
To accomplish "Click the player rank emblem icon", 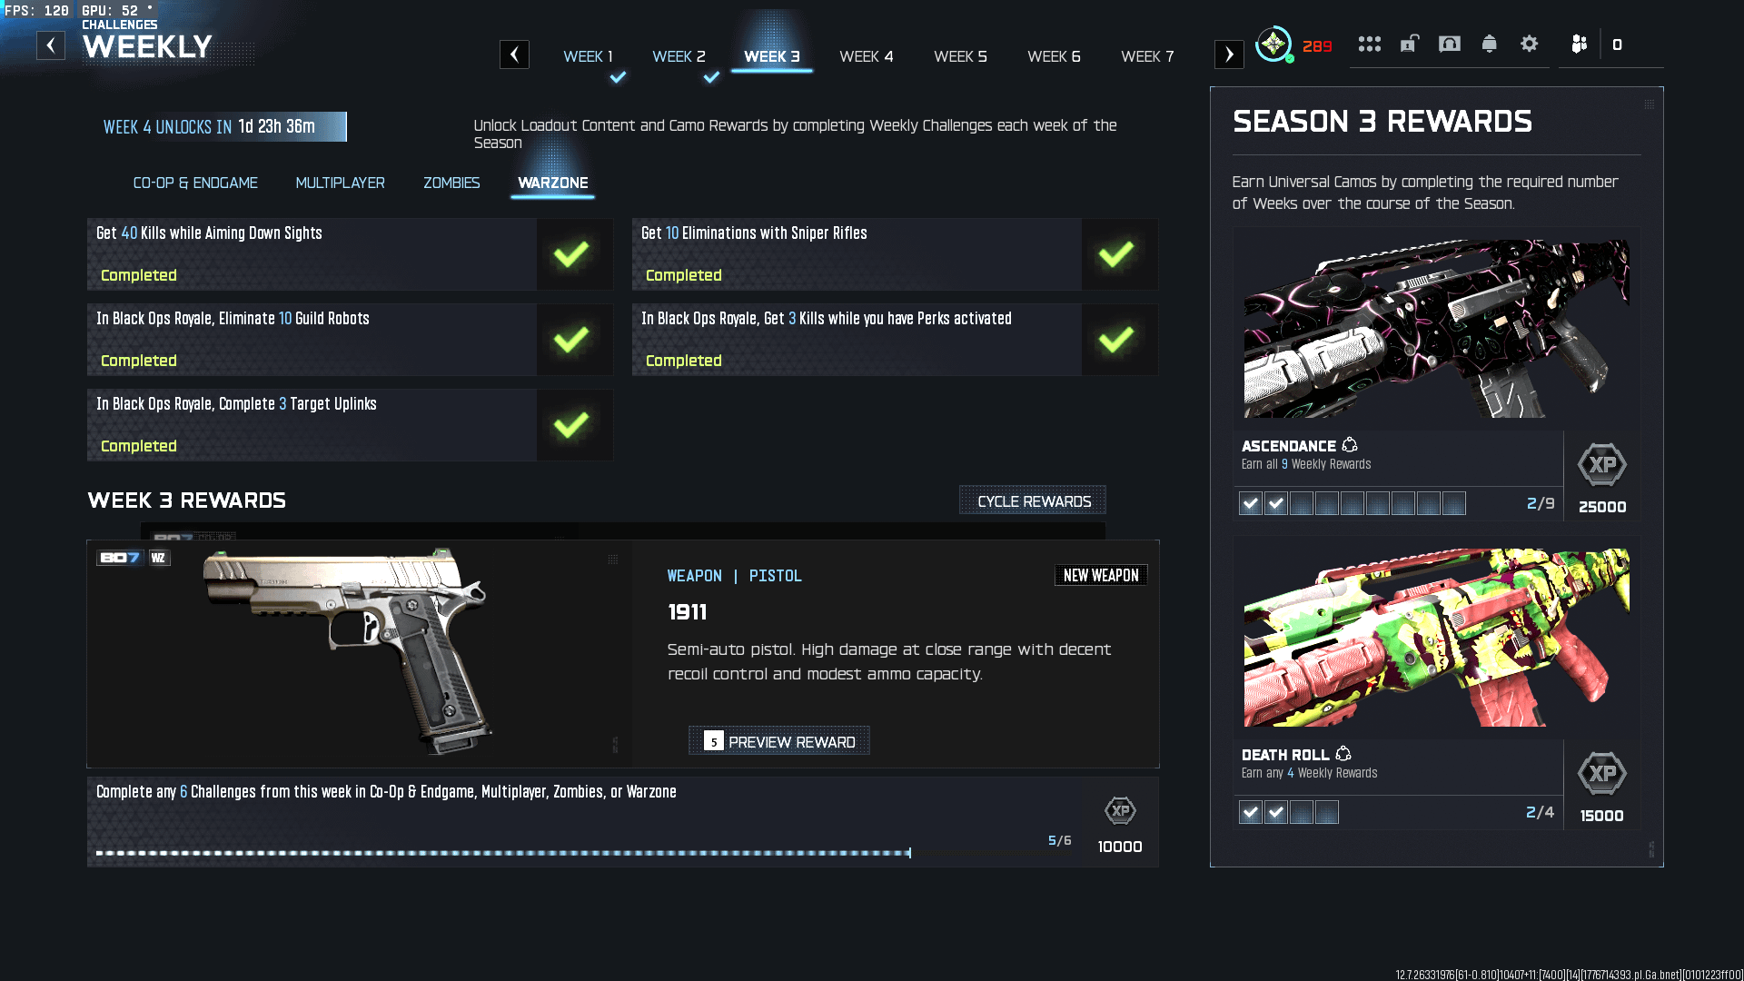I will (1273, 45).
